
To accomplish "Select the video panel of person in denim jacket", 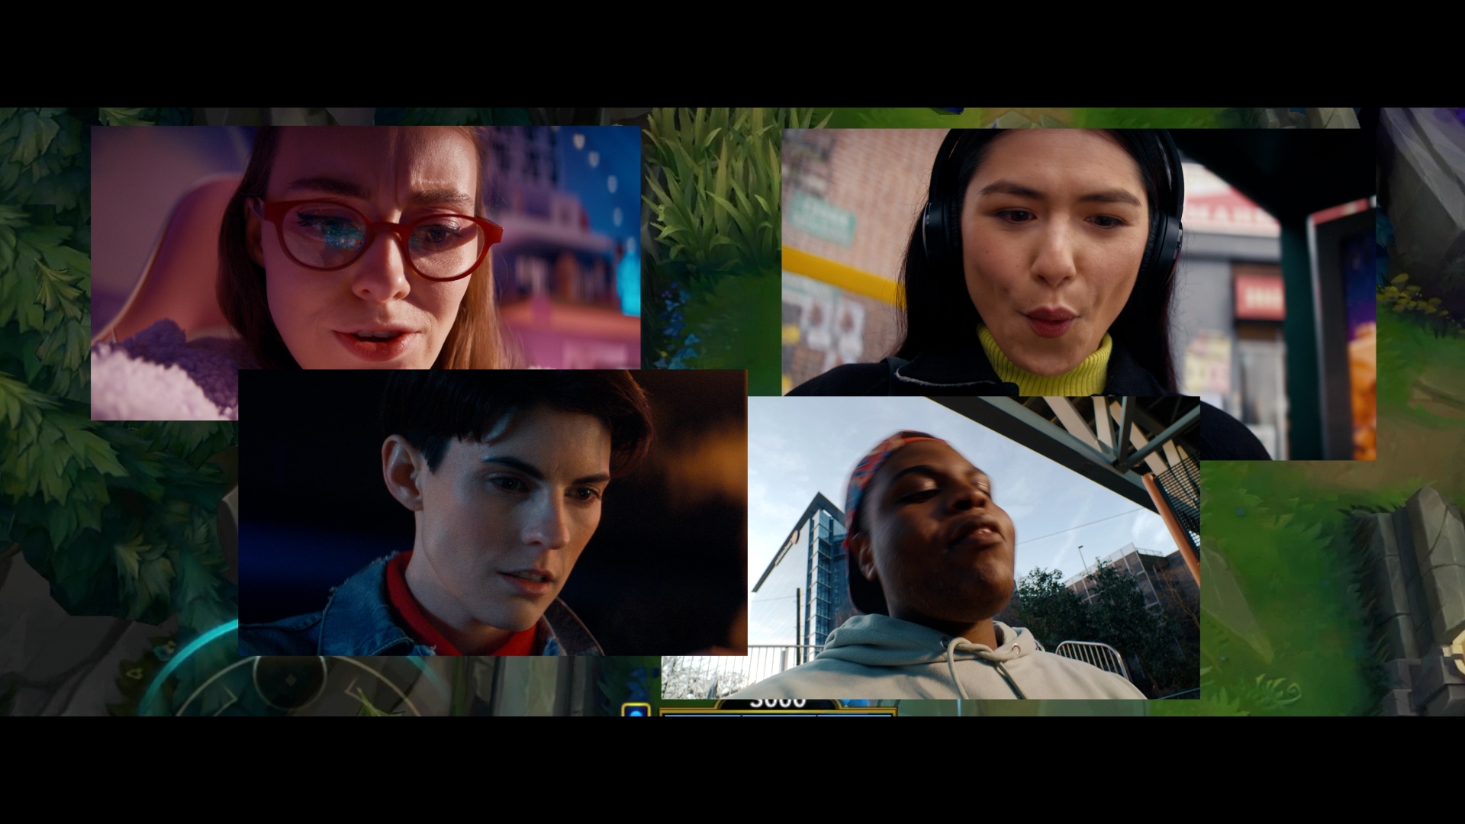I will point(492,513).
